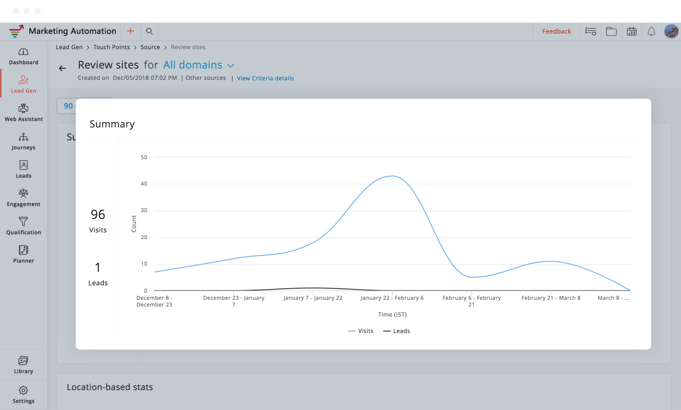Go to the Engagement section
Image resolution: width=681 pixels, height=410 pixels.
tap(23, 198)
